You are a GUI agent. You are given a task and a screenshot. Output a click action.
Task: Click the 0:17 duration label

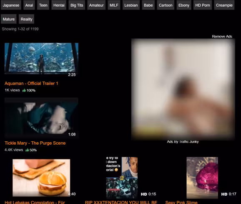(x=232, y=194)
